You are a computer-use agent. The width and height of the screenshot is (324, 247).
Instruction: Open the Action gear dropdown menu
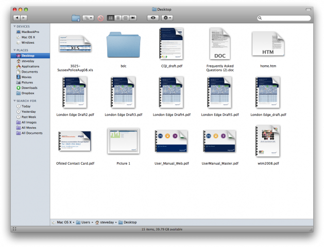167,18
